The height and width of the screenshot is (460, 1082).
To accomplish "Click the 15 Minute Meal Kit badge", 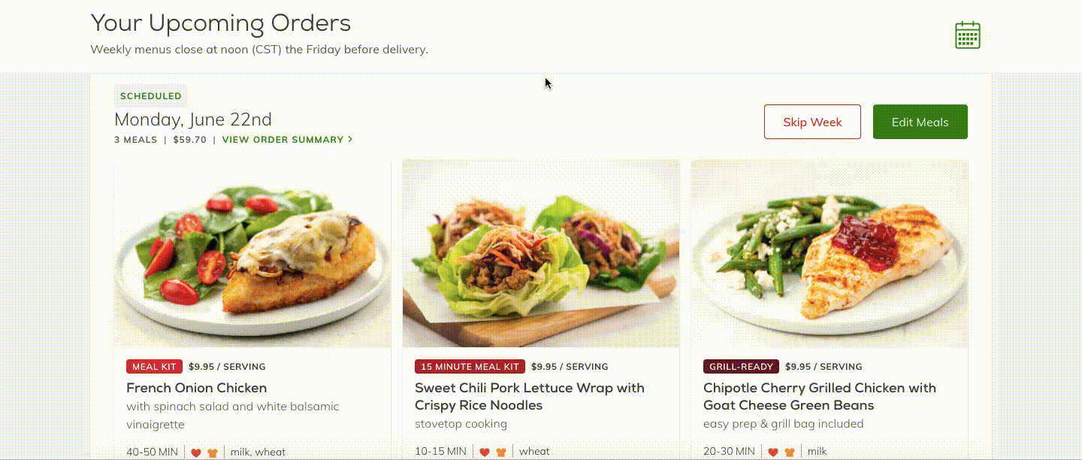I will click(470, 367).
